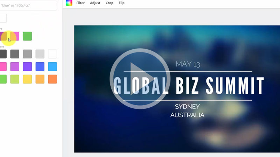Click Flip in the toolbar
Screen dimensions: 280x157
click(x=121, y=3)
